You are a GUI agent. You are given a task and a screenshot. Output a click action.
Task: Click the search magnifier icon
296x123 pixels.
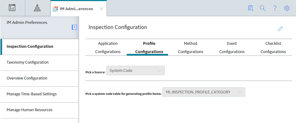[263, 8]
